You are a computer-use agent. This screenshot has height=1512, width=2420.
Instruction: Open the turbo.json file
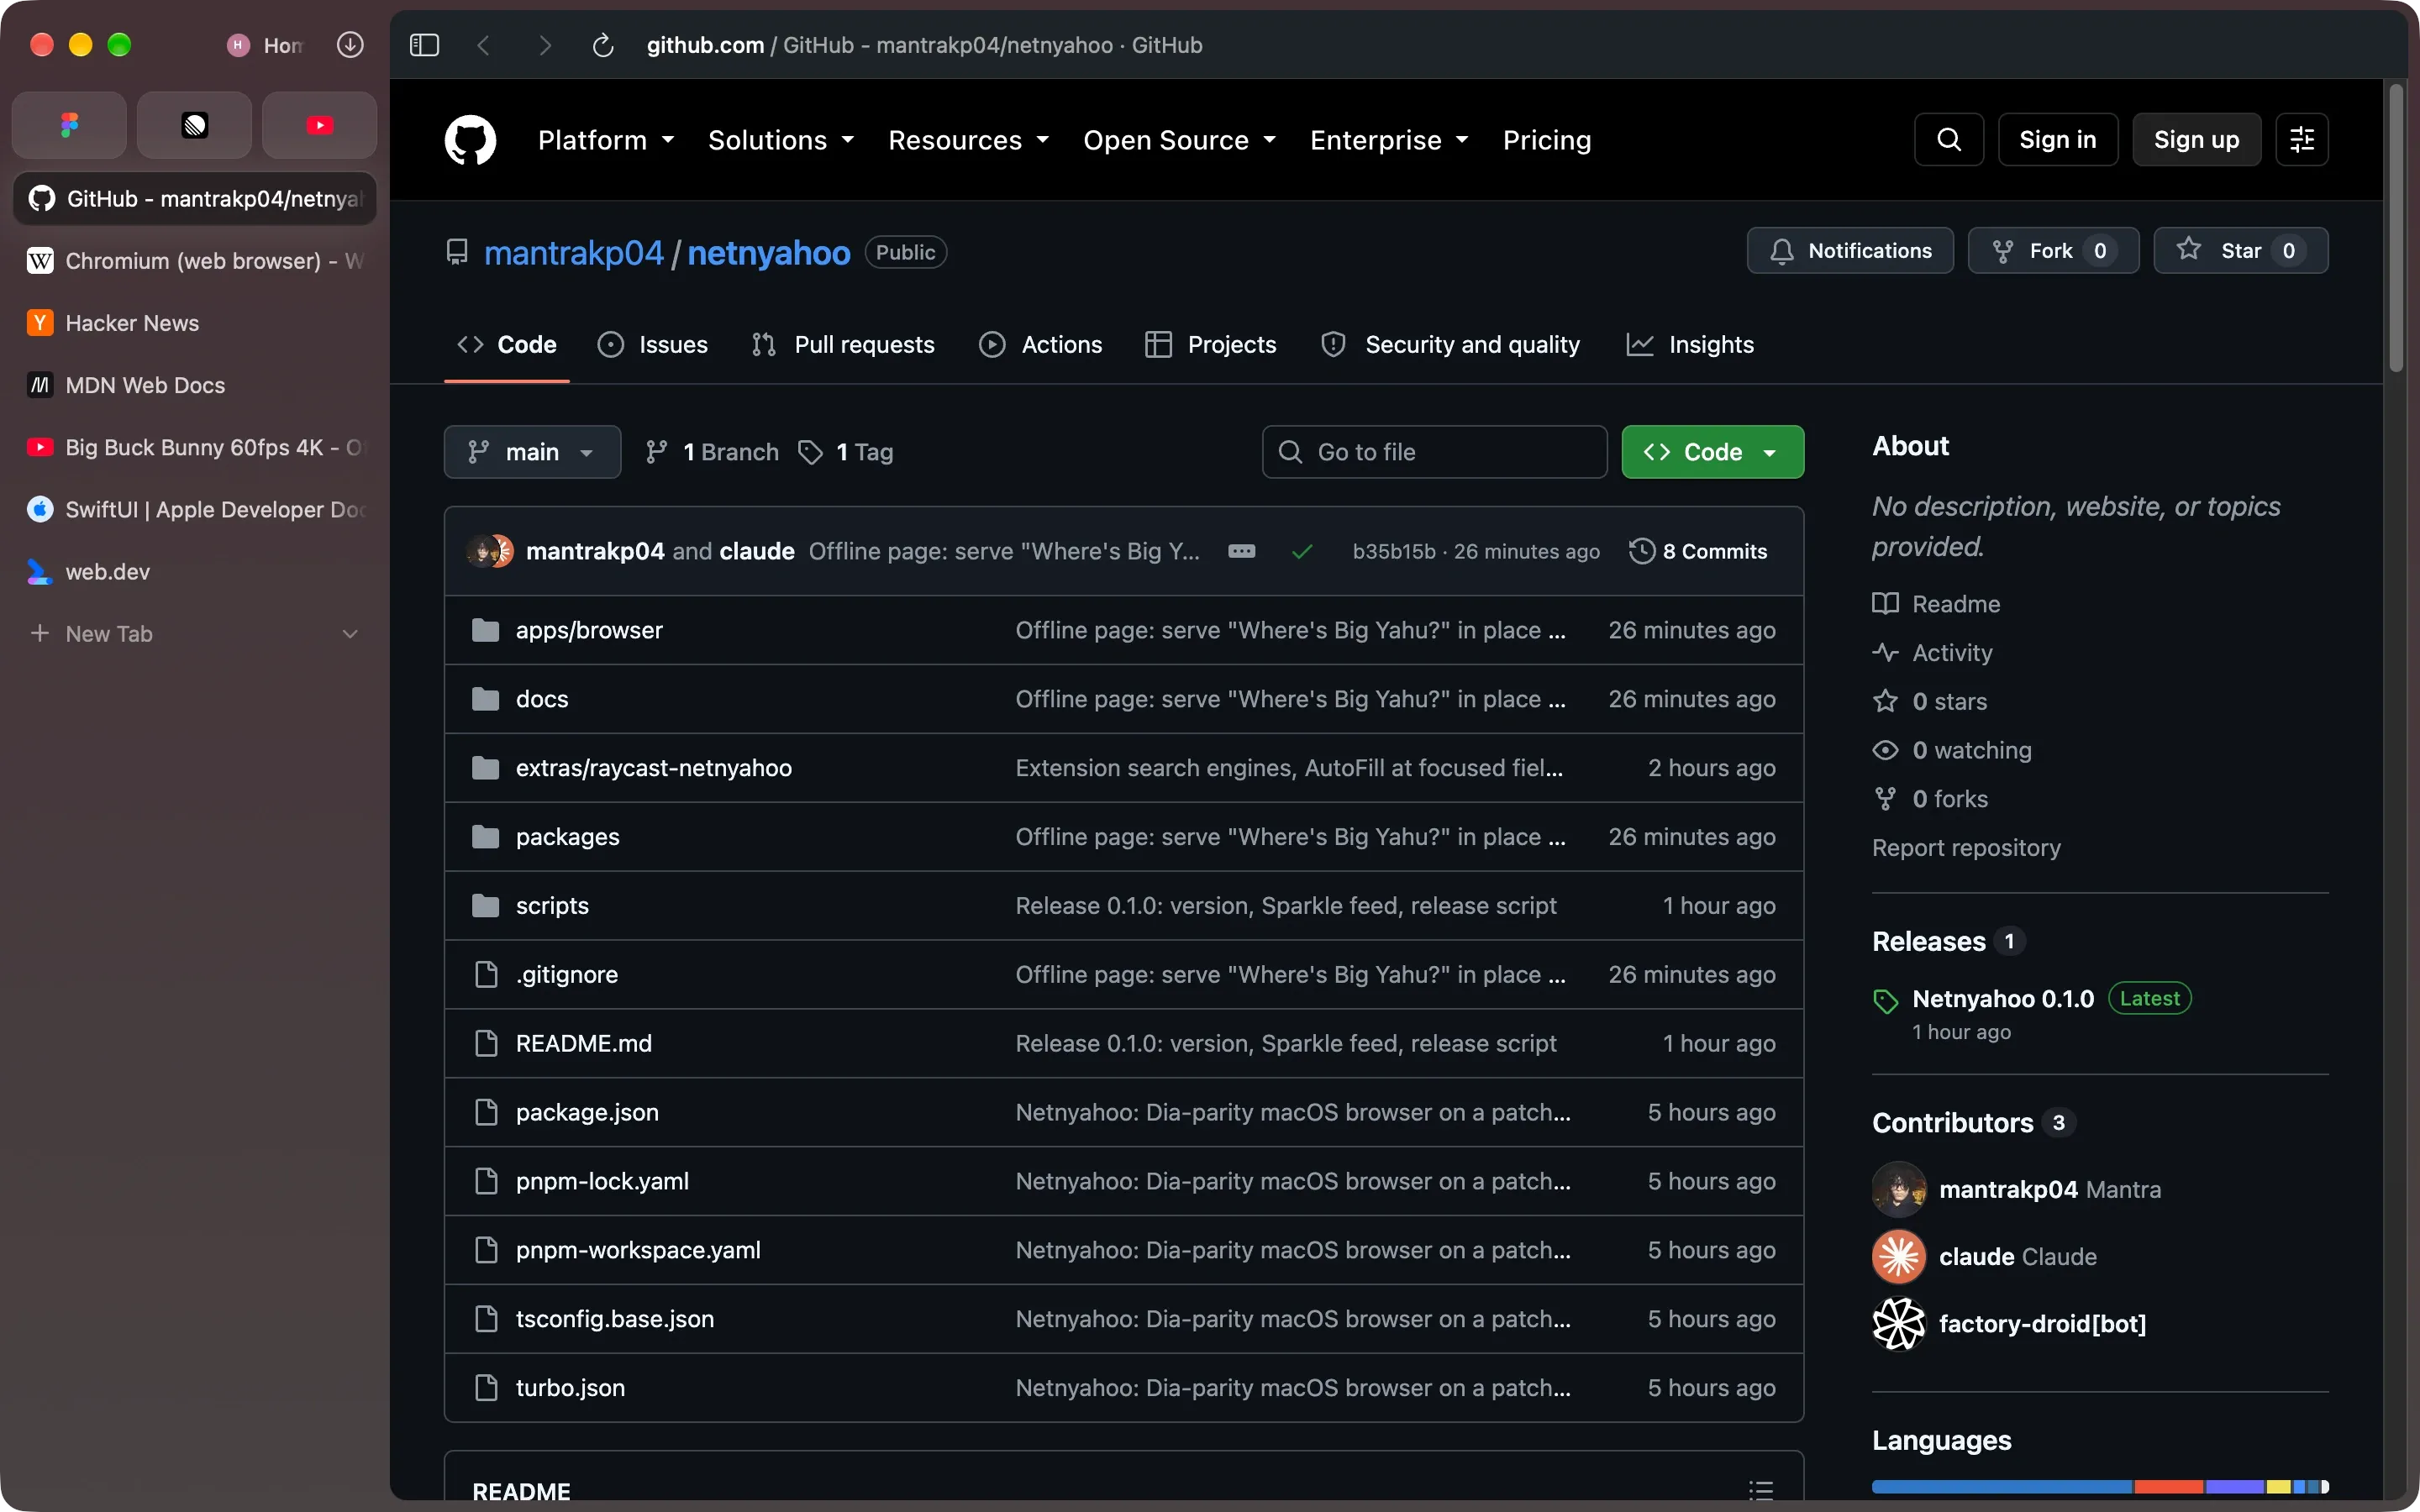coord(570,1388)
